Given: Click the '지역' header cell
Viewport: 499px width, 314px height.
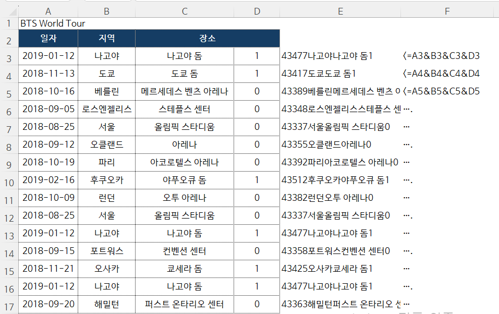Looking at the screenshot, I should tap(106, 38).
